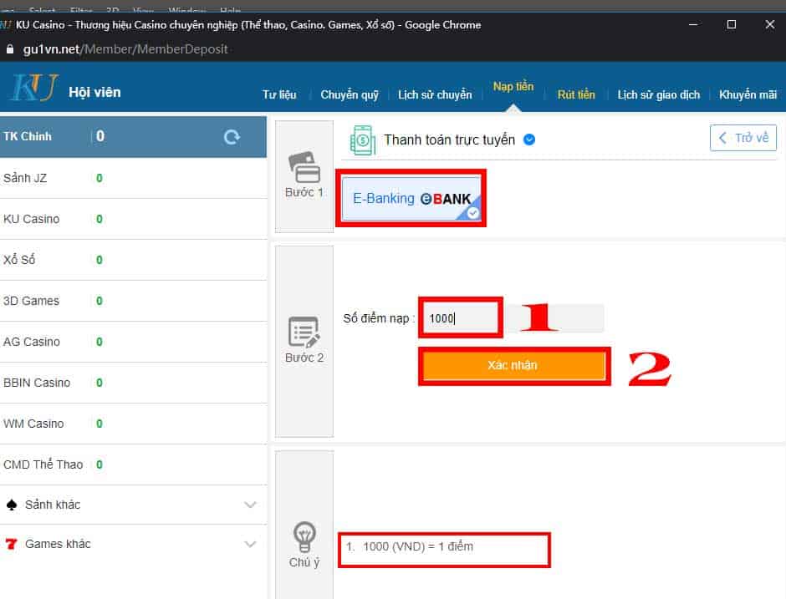
Task: Open the Khuyến mãi tab
Action: 748,94
